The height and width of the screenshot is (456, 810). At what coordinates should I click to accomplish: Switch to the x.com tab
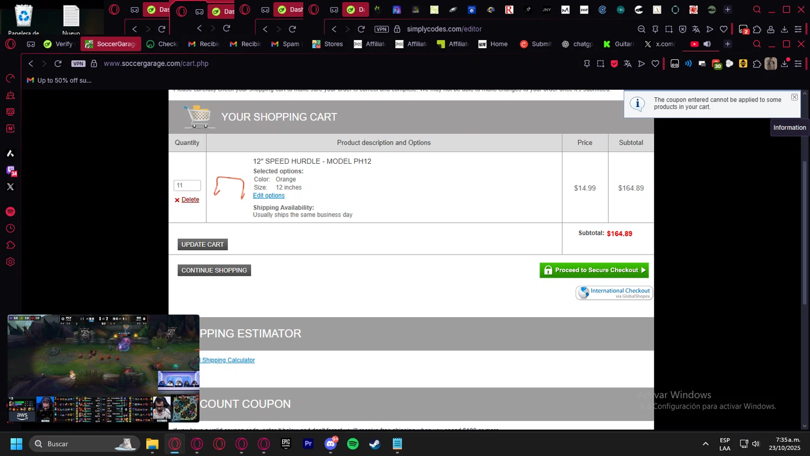click(659, 44)
